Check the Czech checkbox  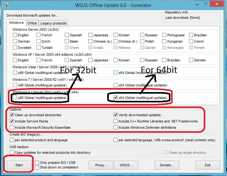[x=191, y=41]
